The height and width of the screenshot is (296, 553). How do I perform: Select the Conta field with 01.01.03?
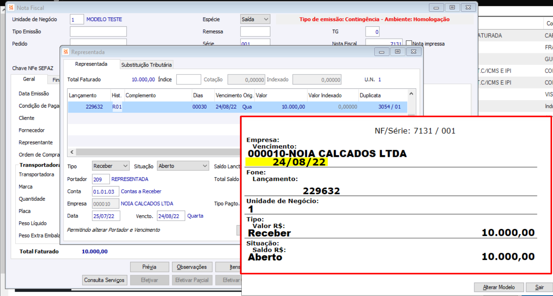click(105, 191)
